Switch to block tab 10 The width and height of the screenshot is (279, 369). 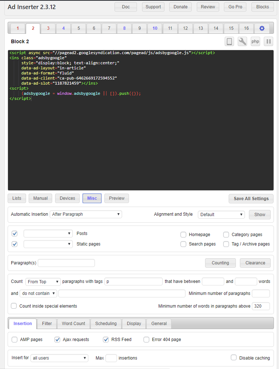click(x=155, y=28)
